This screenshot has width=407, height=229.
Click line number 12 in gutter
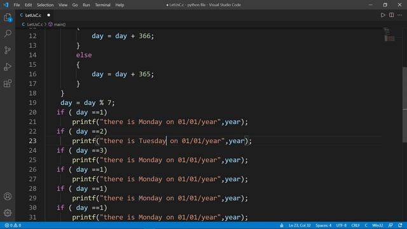[x=32, y=36]
